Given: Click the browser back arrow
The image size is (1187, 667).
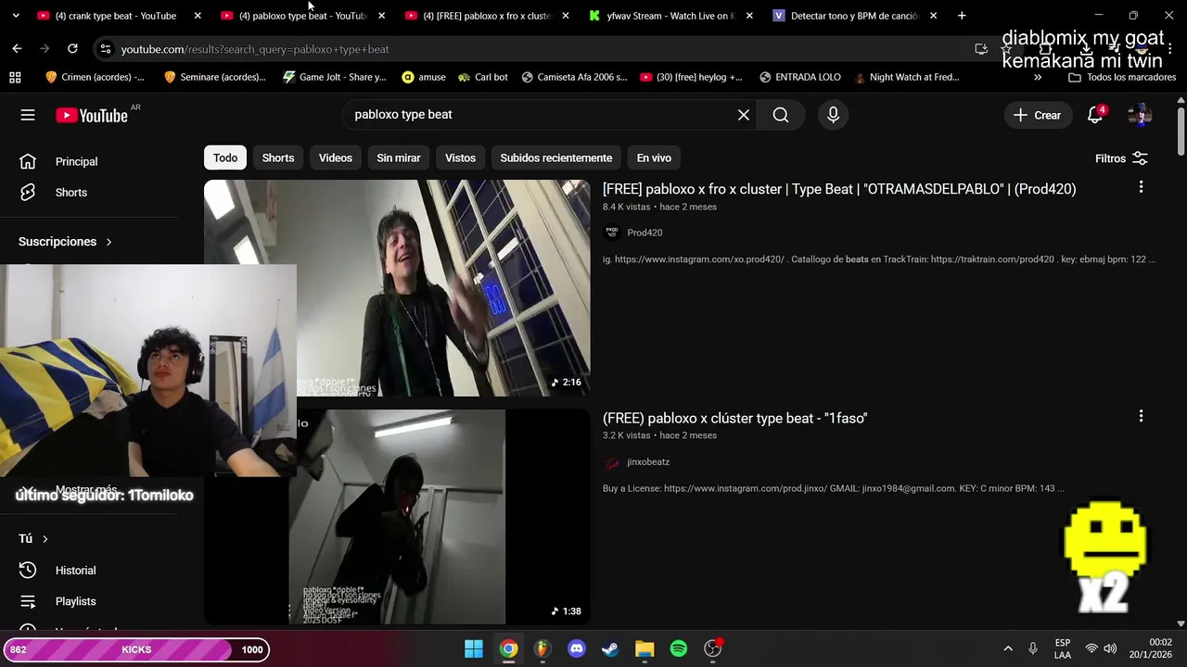Looking at the screenshot, I should click(17, 48).
